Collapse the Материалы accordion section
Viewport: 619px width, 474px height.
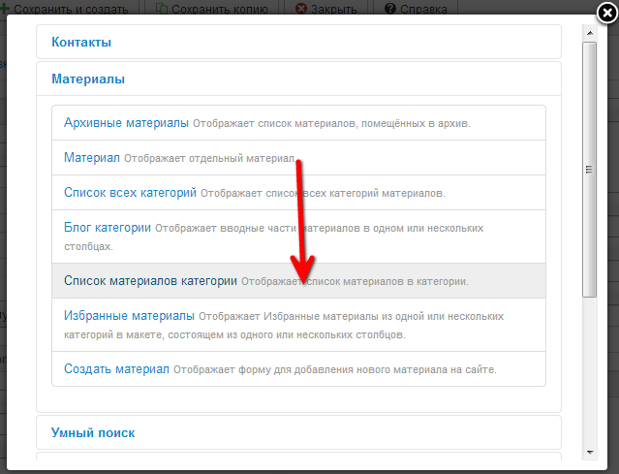87,79
